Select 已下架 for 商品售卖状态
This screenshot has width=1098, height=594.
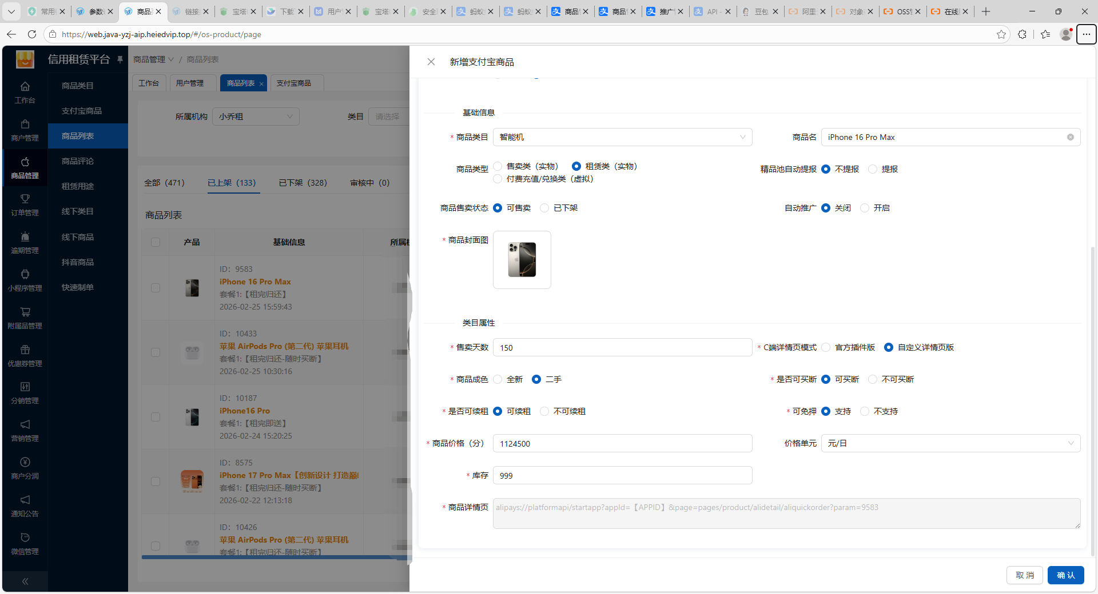pos(545,208)
